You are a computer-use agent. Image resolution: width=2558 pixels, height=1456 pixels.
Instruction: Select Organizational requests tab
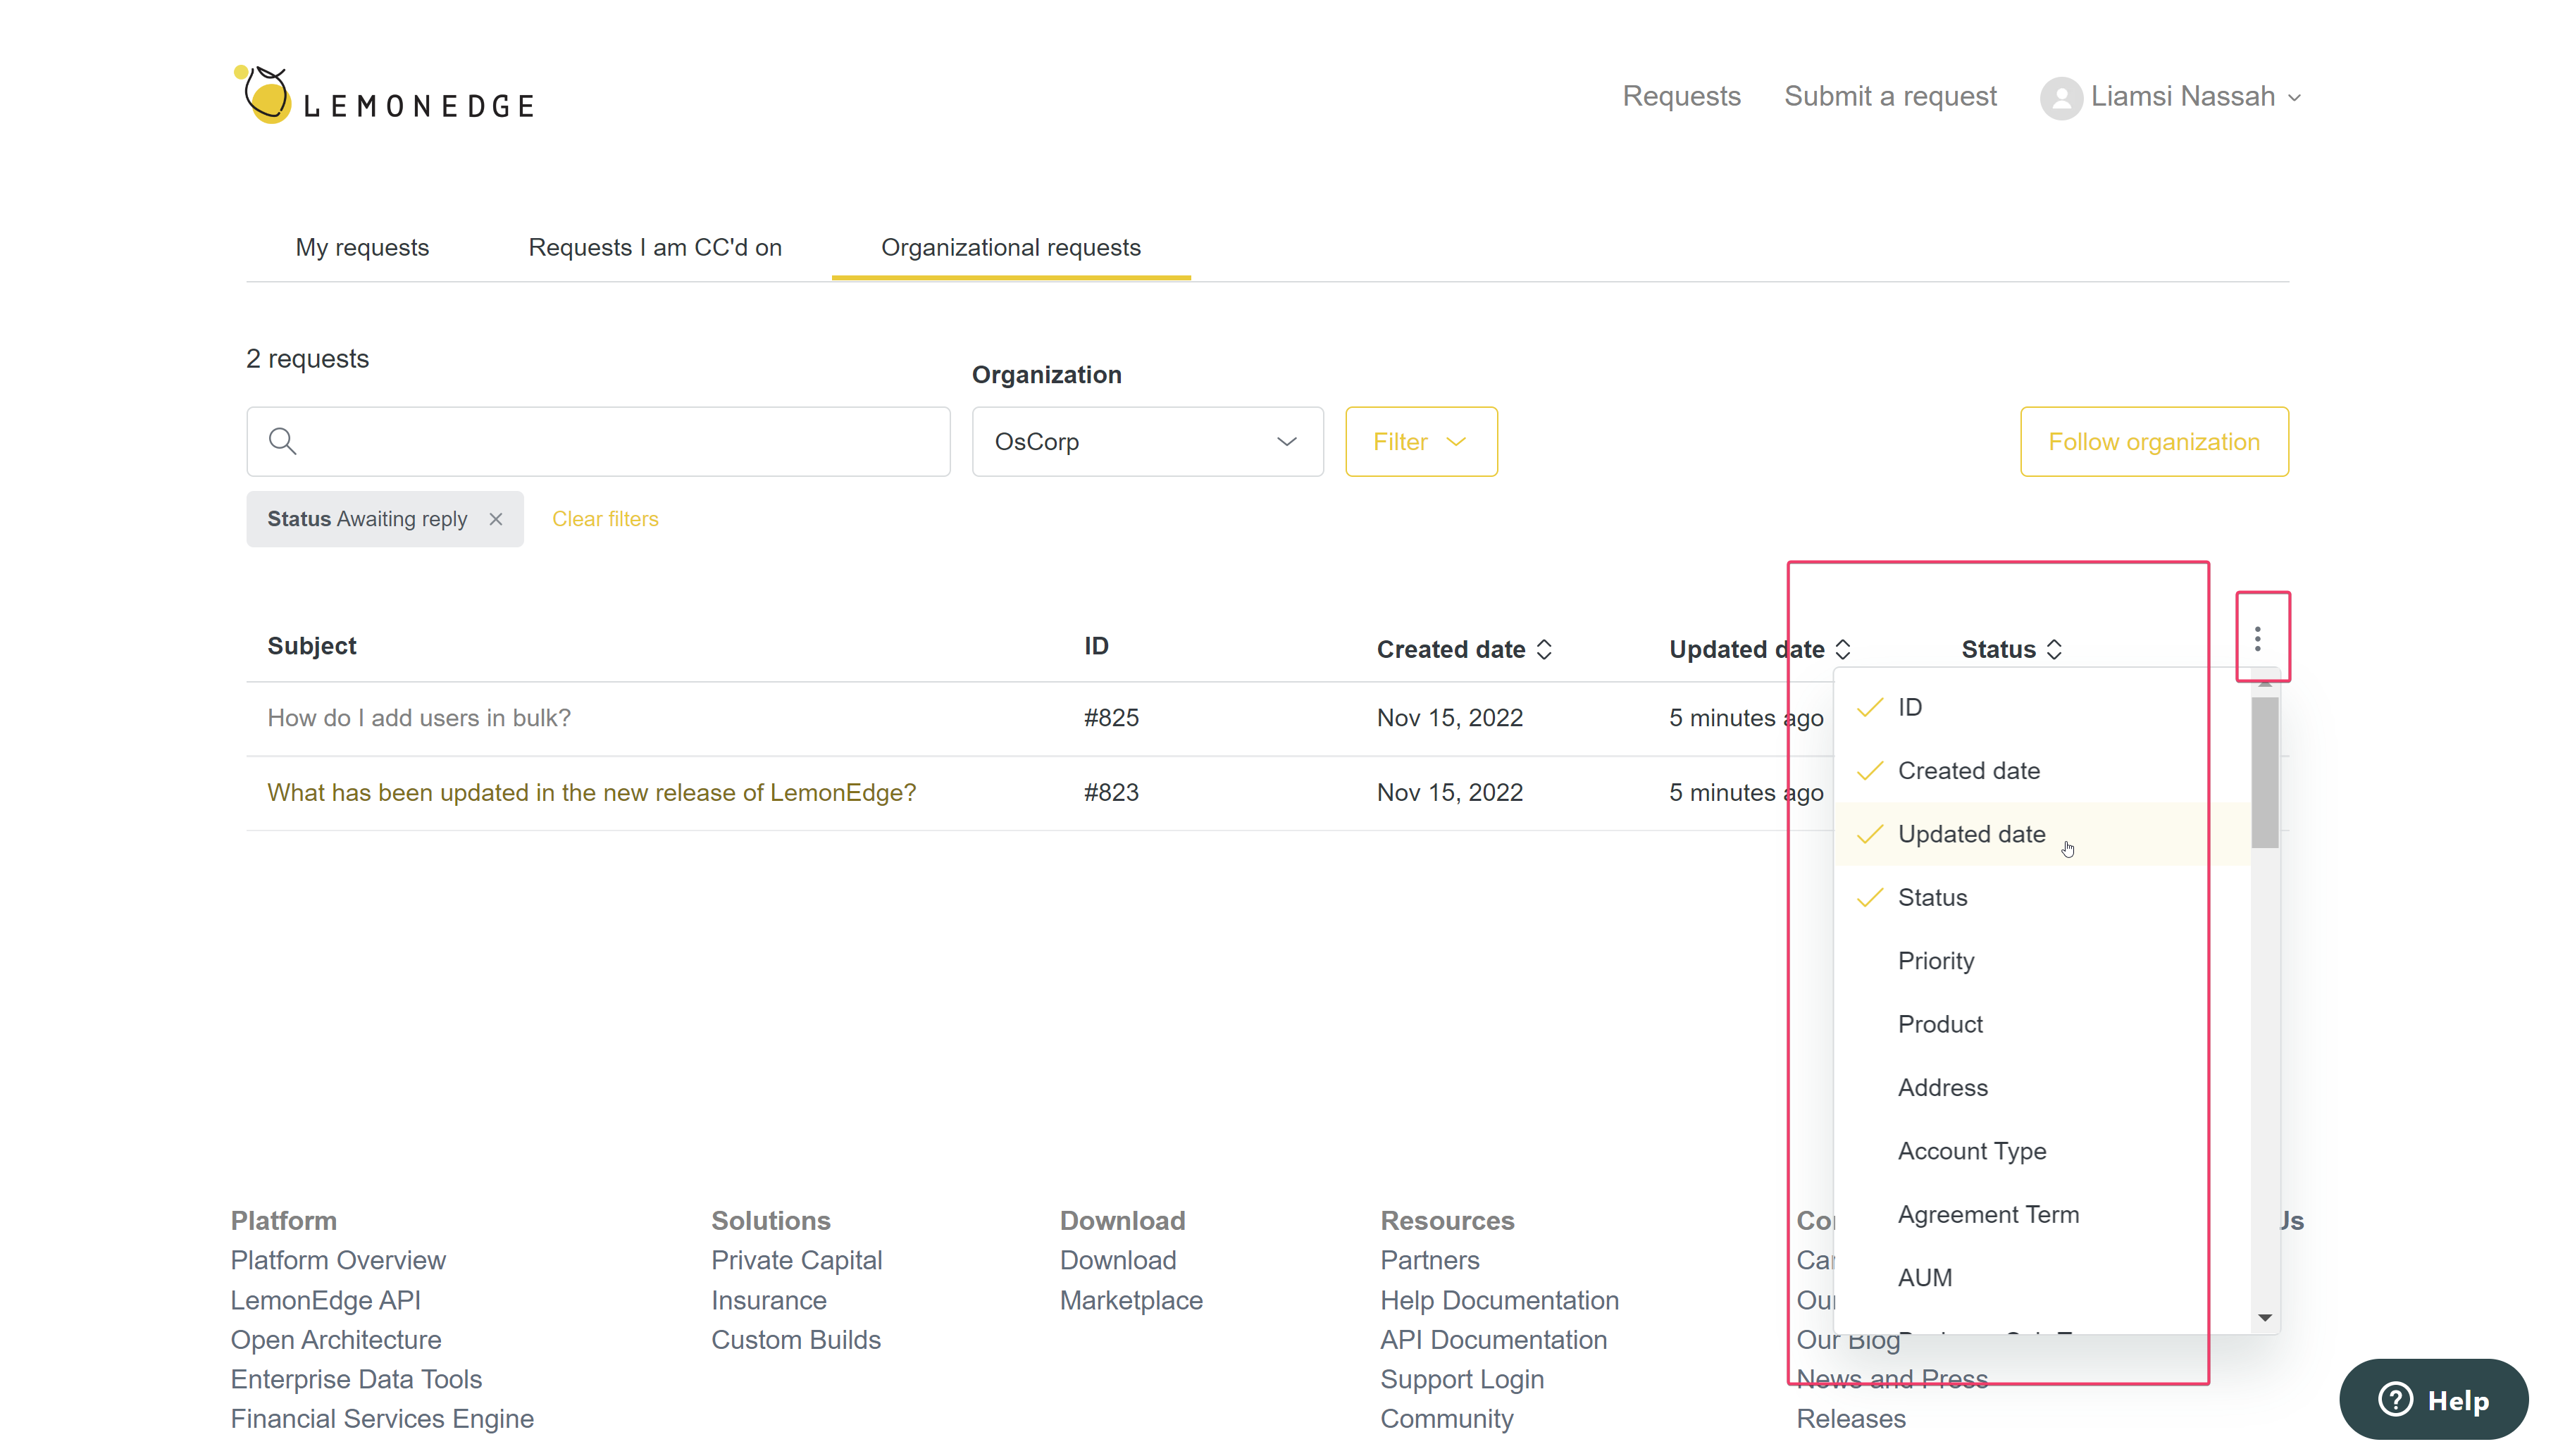[1010, 247]
